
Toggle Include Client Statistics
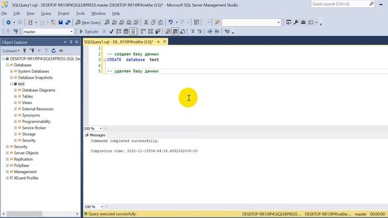tap(158, 31)
